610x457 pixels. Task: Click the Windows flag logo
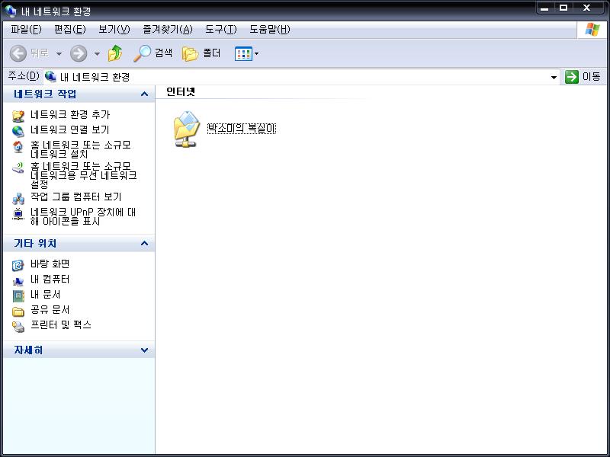click(x=592, y=30)
